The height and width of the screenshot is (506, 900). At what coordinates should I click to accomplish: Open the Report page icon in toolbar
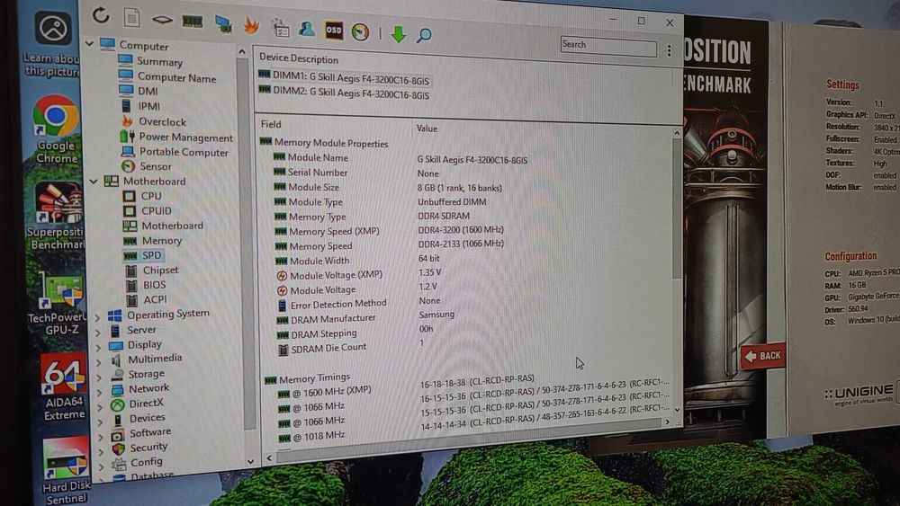tap(132, 18)
